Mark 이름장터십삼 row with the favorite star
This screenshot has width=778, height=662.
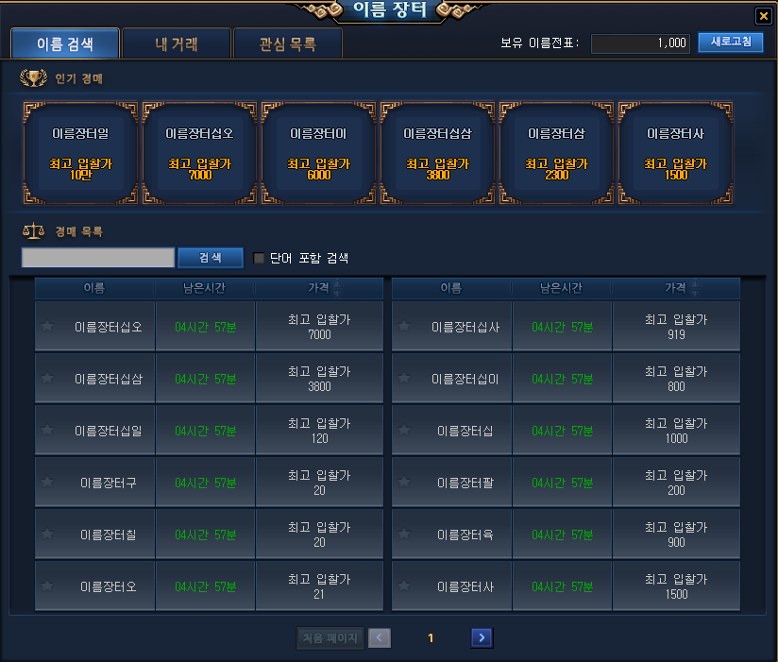(47, 378)
